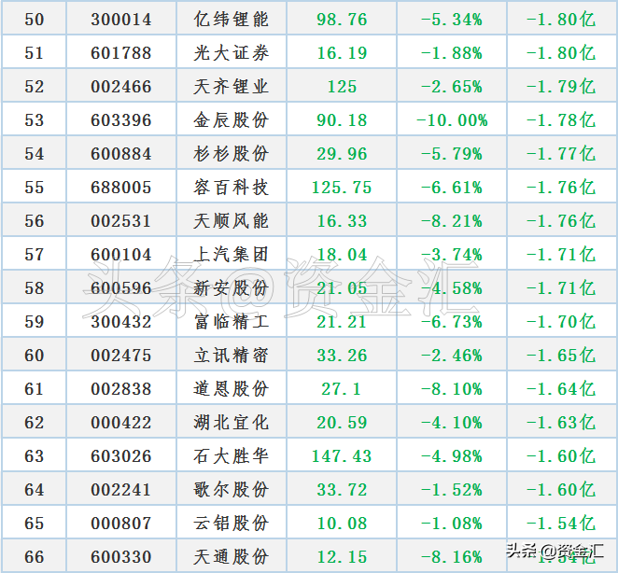Click the 湖北宜化 stock name
The width and height of the screenshot is (618, 573).
coord(232,423)
